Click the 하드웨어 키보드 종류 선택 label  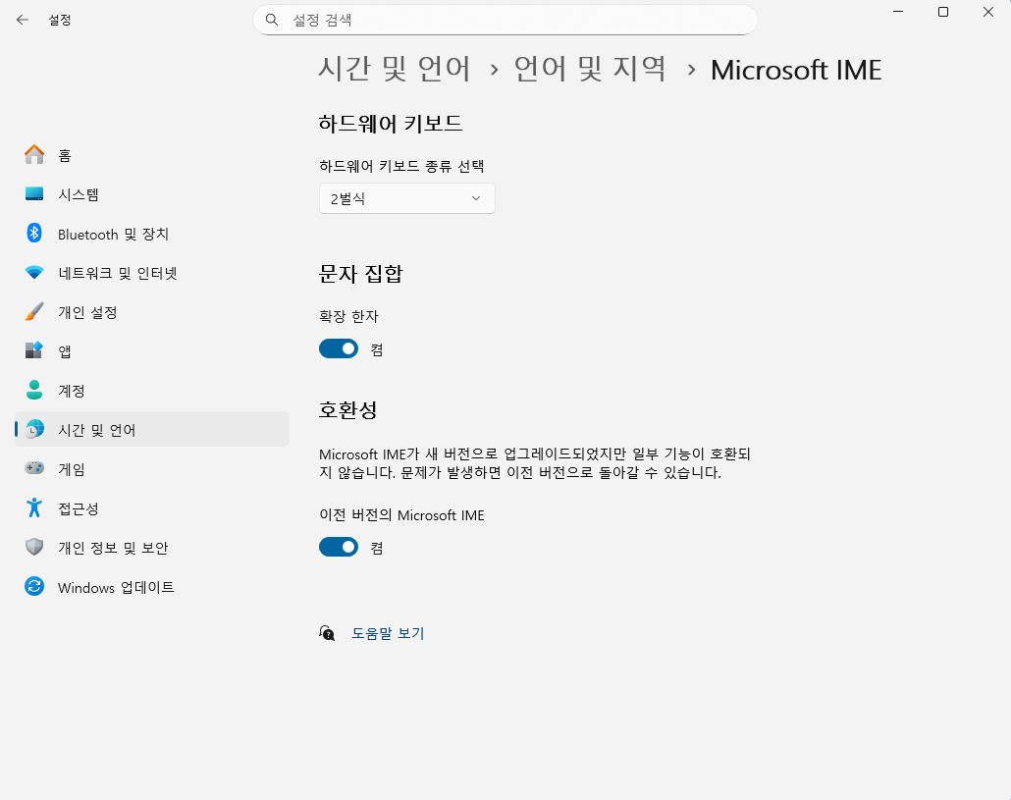(401, 166)
